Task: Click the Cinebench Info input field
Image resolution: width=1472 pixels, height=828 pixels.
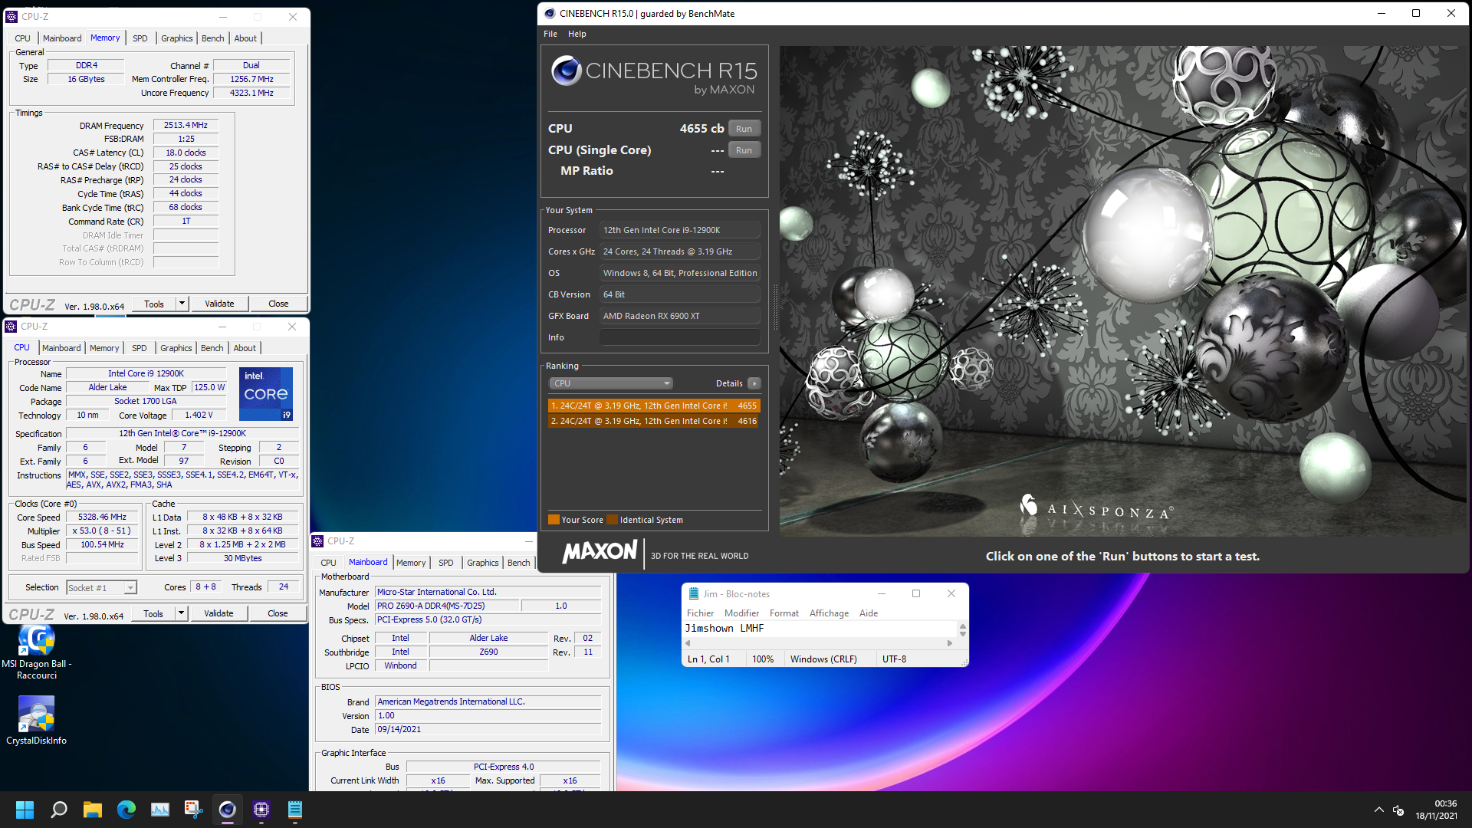Action: [x=680, y=337]
